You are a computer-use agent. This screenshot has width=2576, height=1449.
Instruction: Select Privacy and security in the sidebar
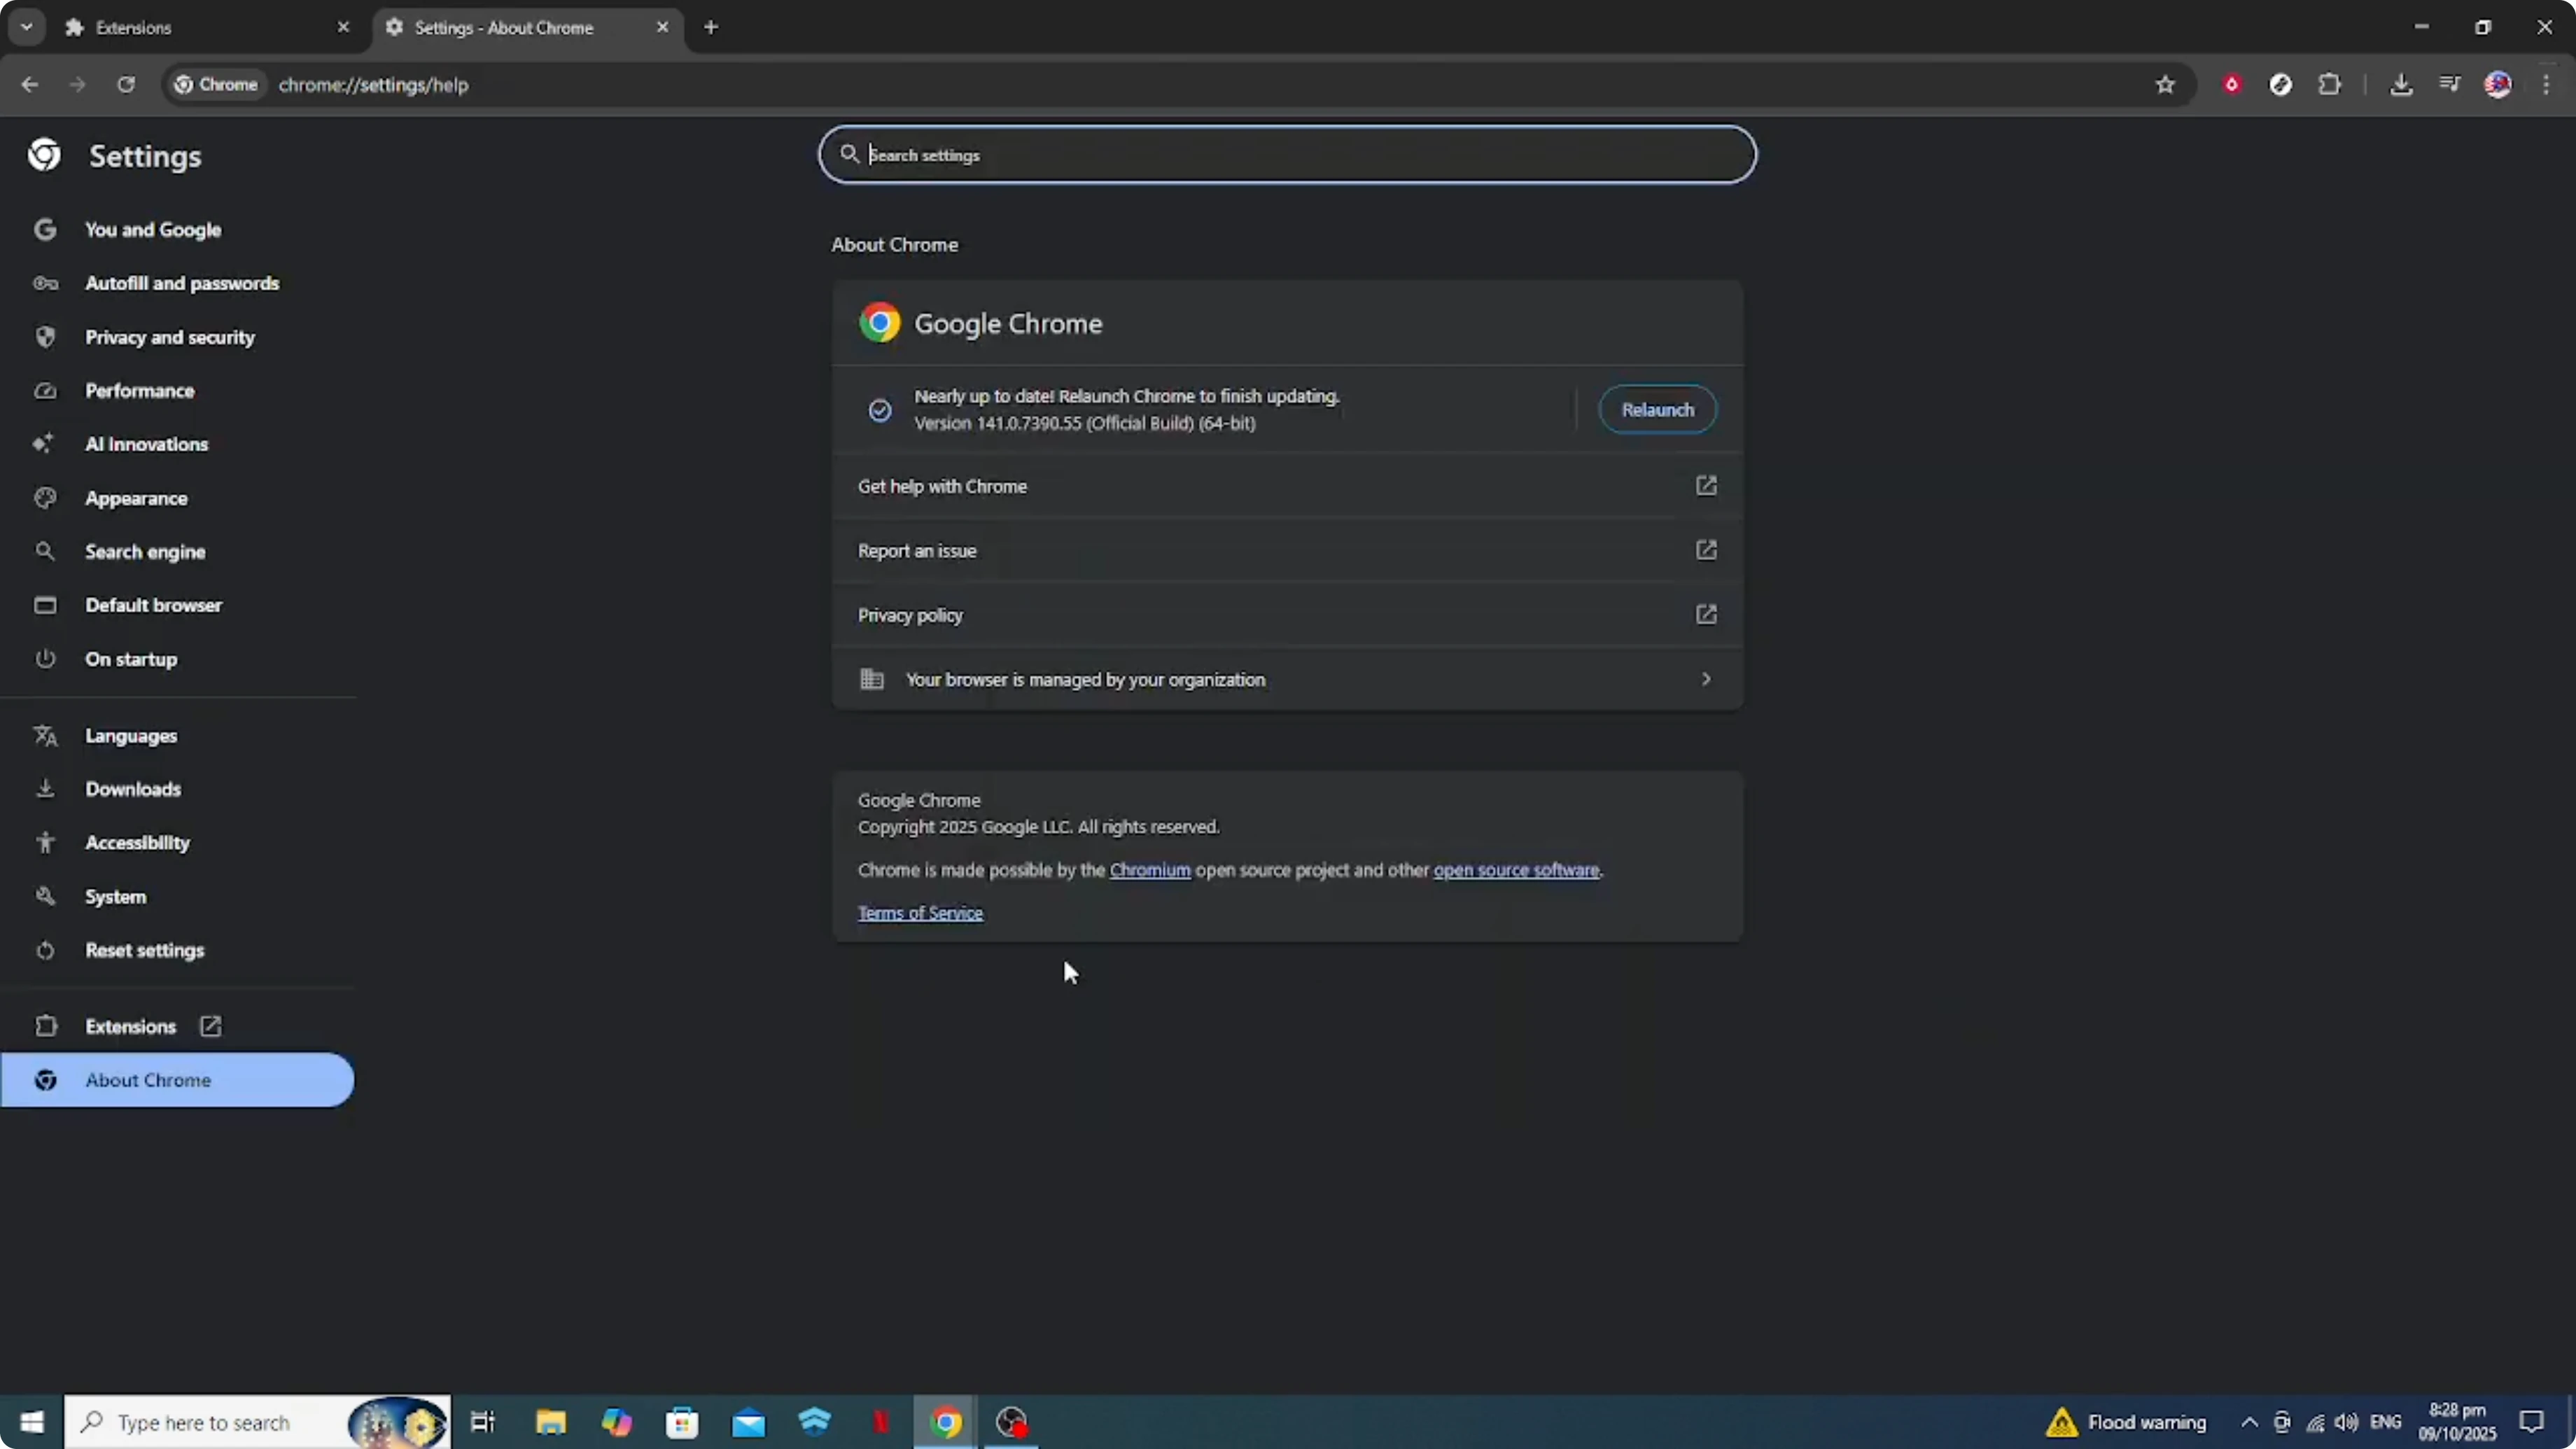coord(170,337)
